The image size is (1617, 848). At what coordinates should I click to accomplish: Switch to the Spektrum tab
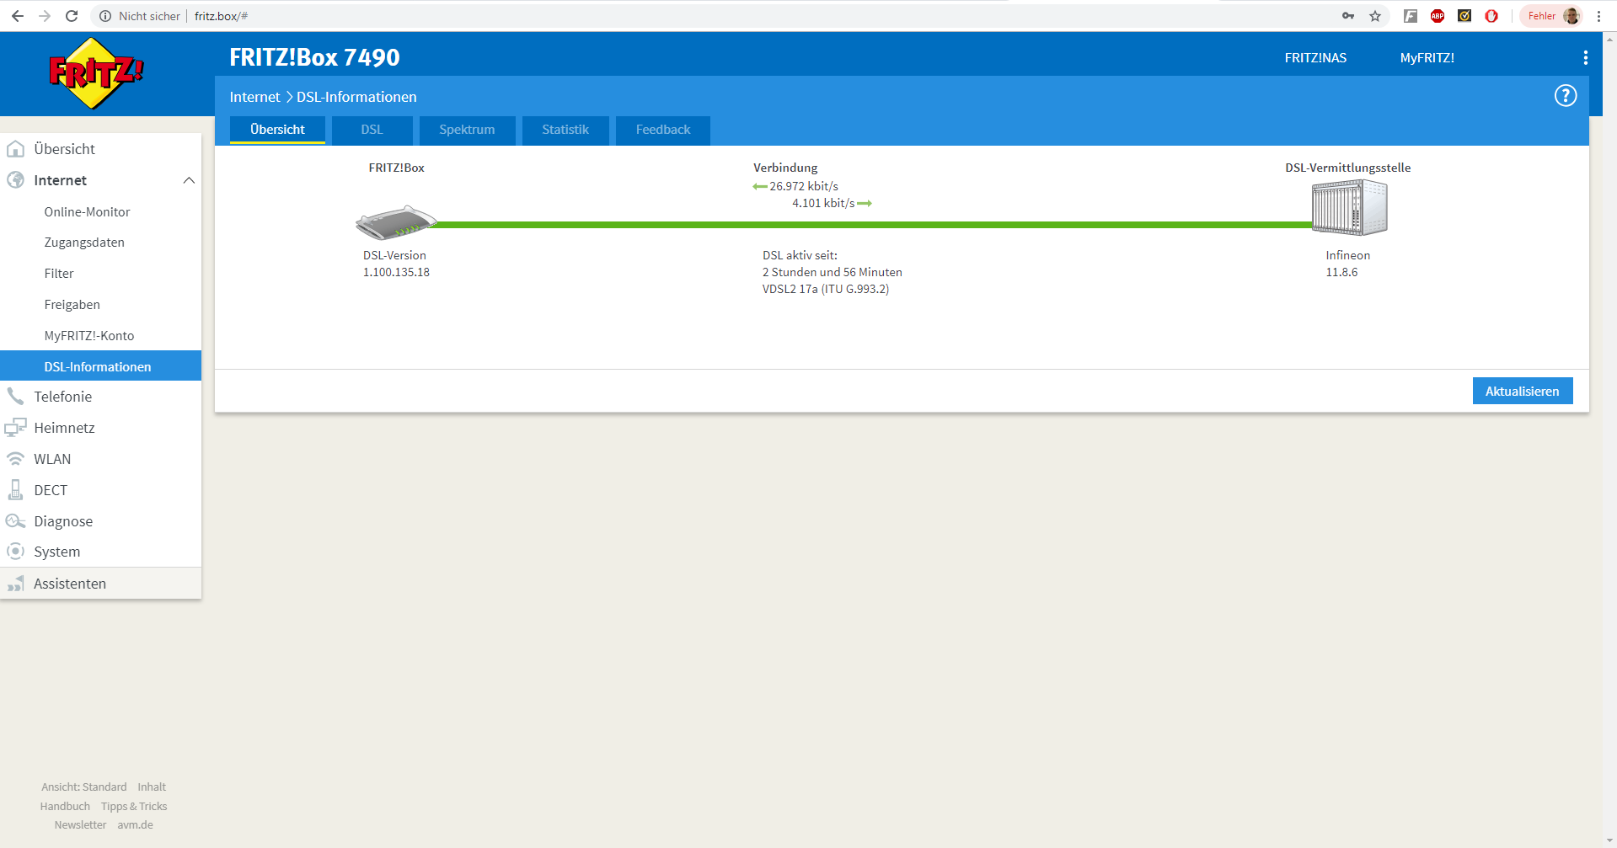(x=467, y=130)
